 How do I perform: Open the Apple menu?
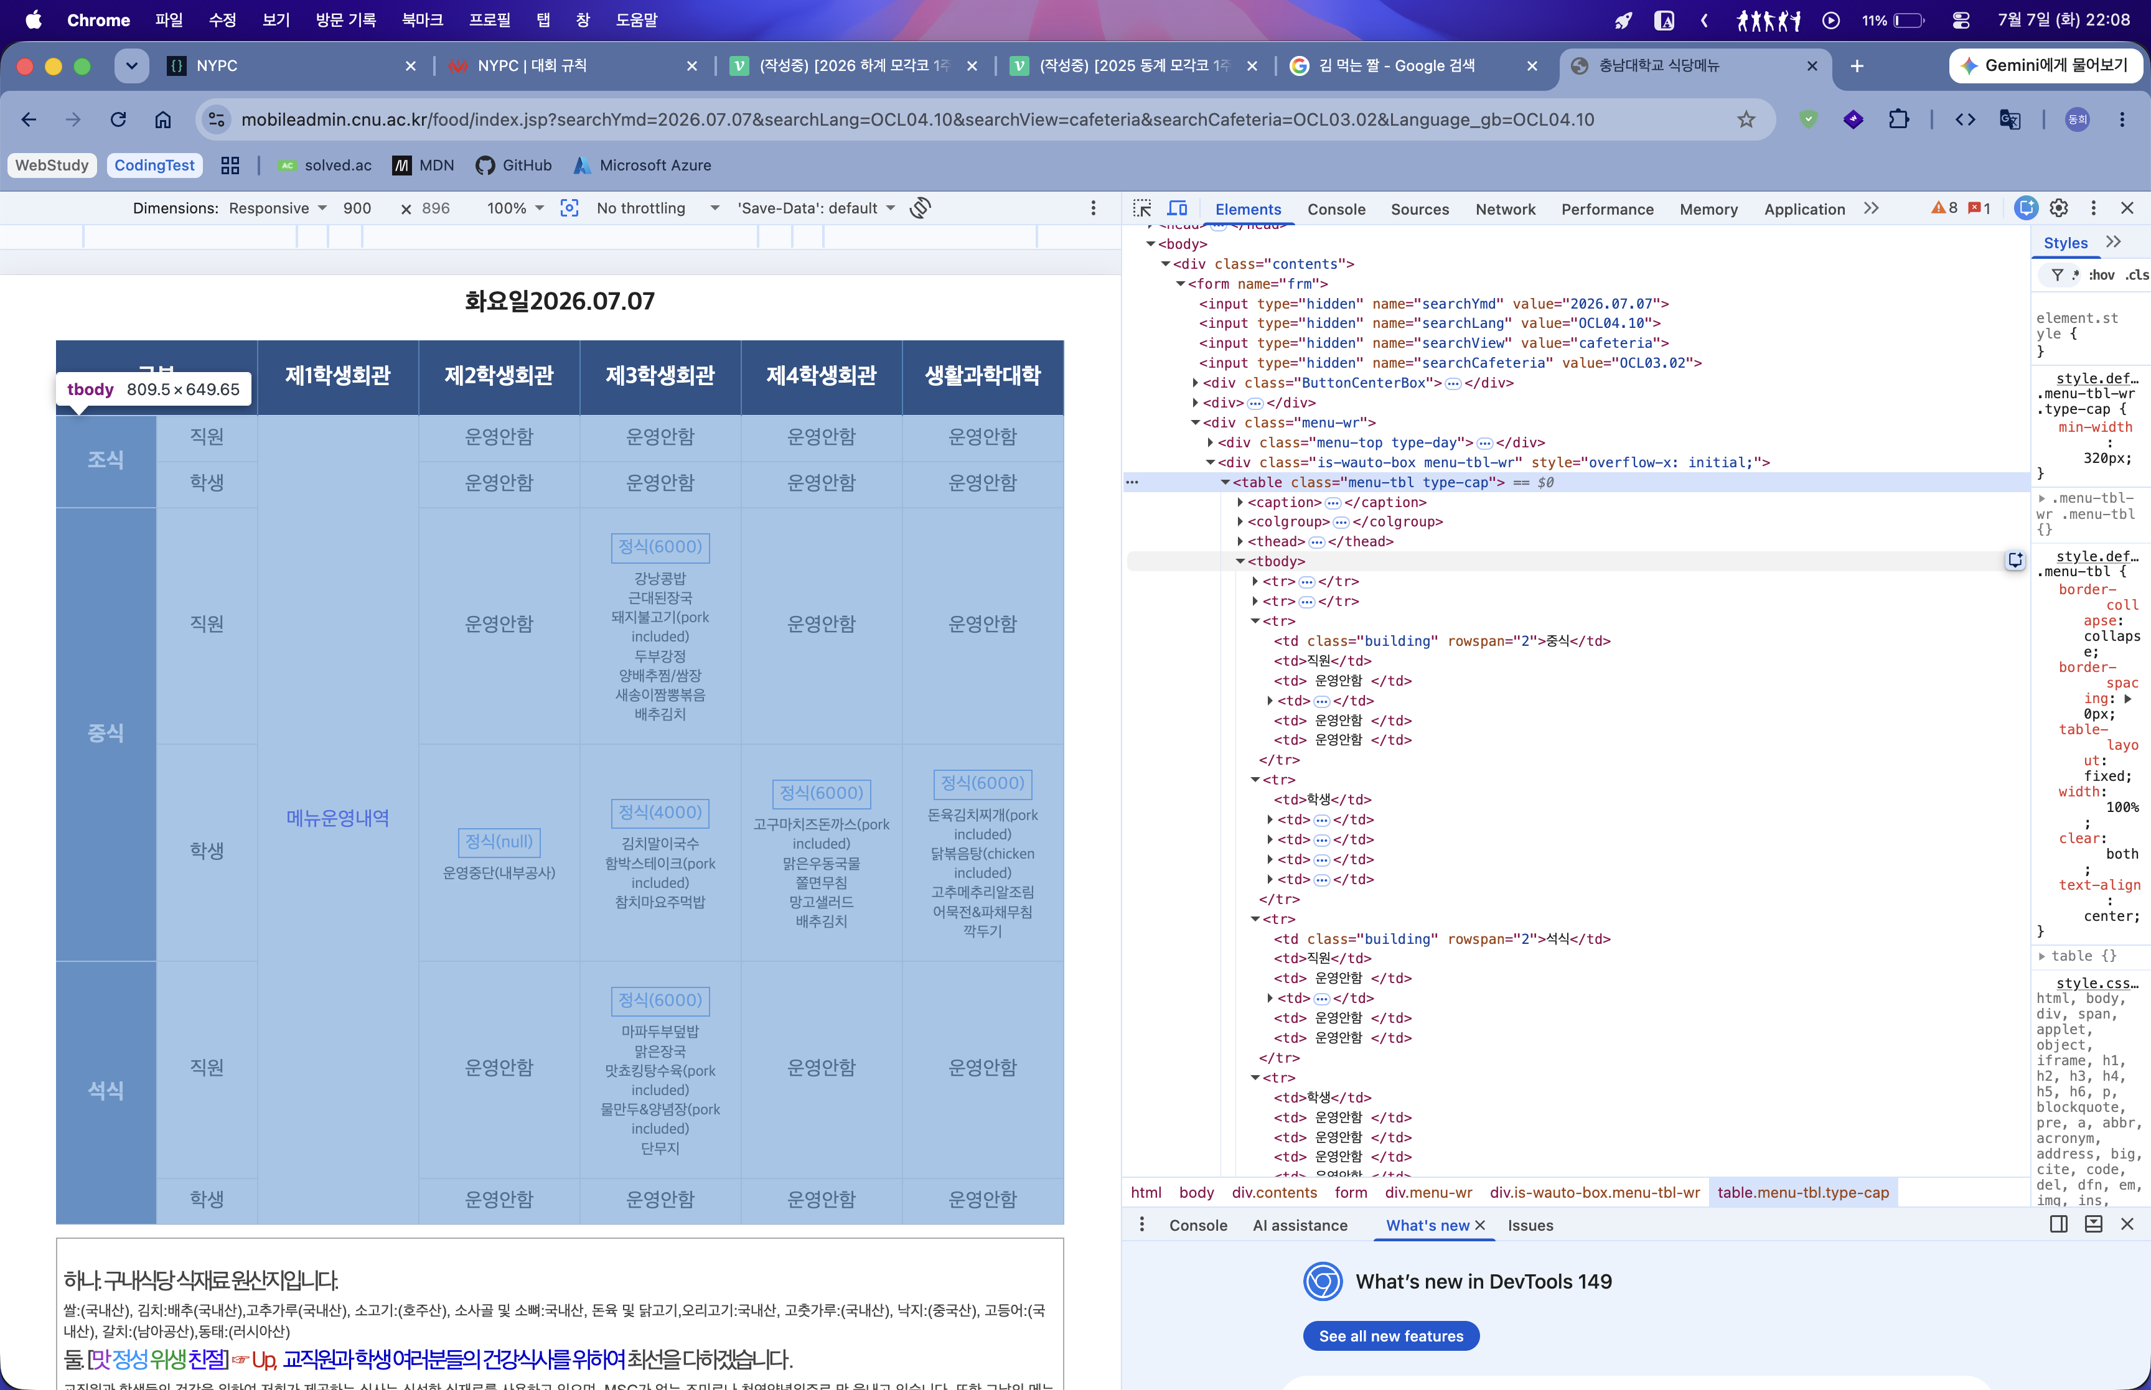34,20
